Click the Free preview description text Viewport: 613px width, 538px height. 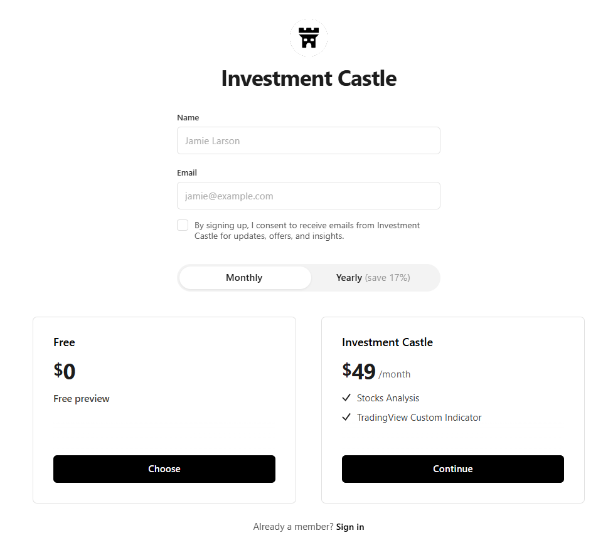pyautogui.click(x=82, y=399)
